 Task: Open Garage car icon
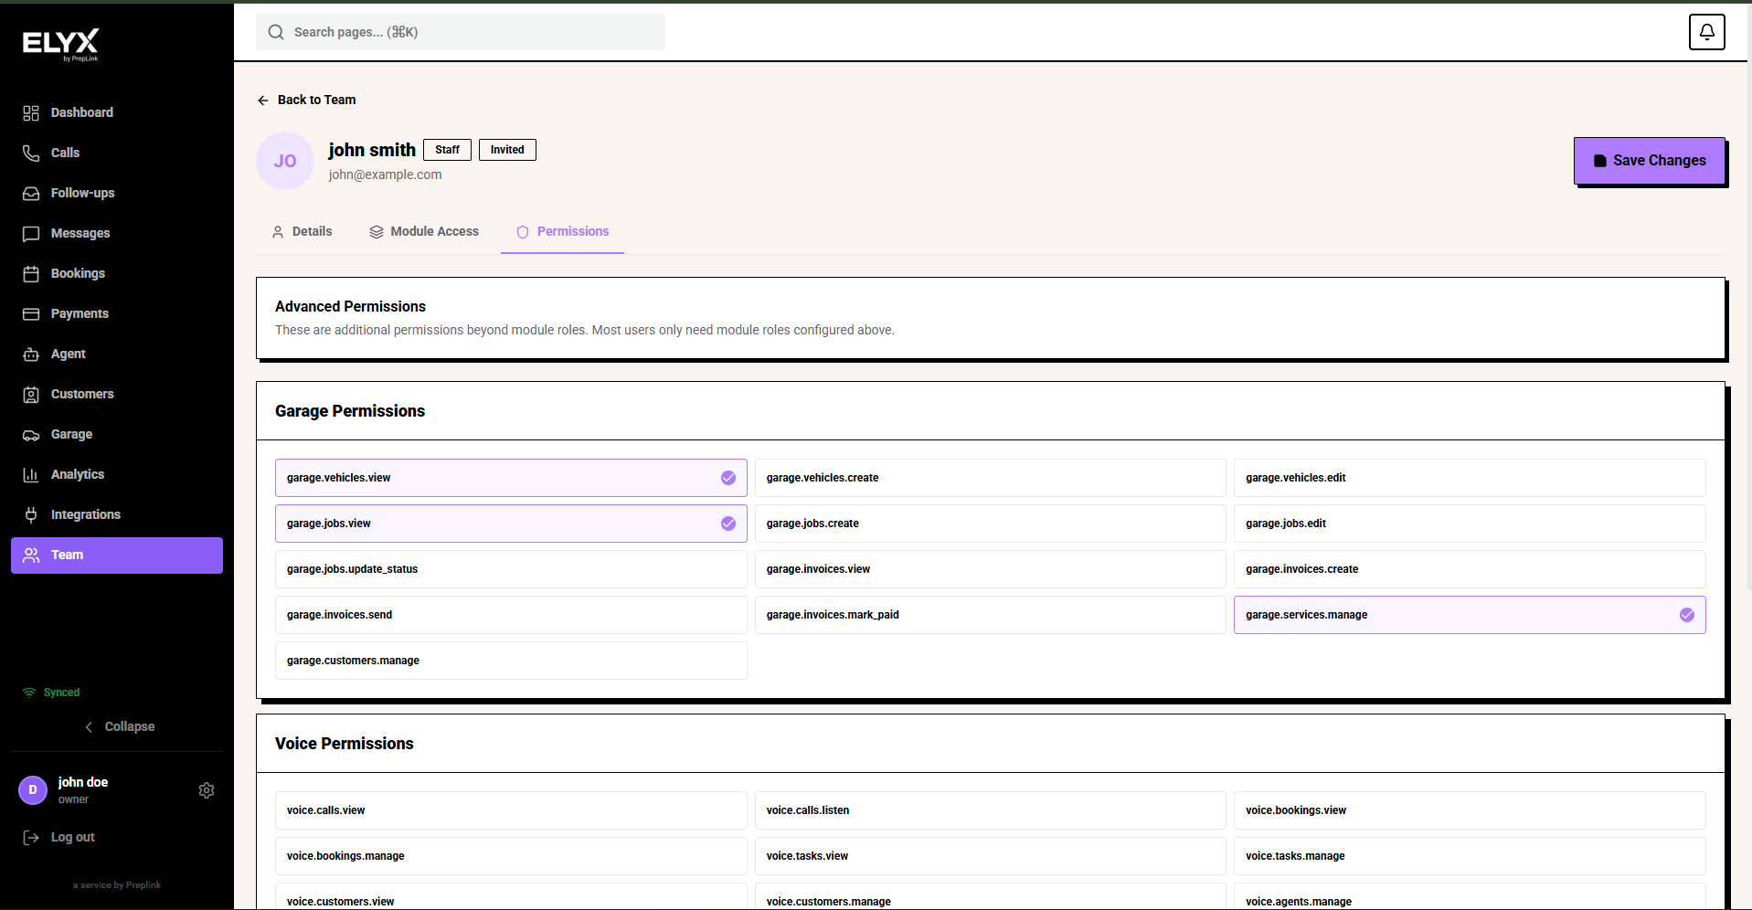pos(31,434)
